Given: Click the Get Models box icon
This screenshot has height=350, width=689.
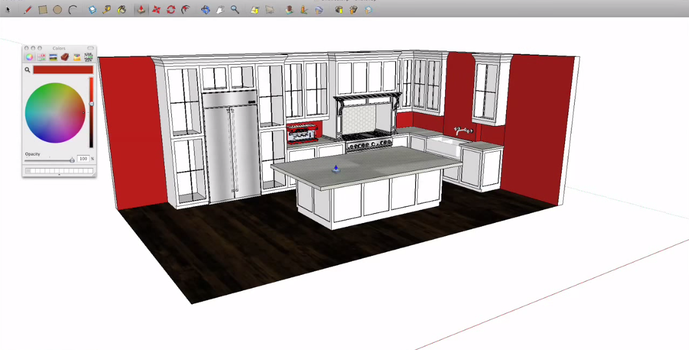Looking at the screenshot, I should click(339, 9).
